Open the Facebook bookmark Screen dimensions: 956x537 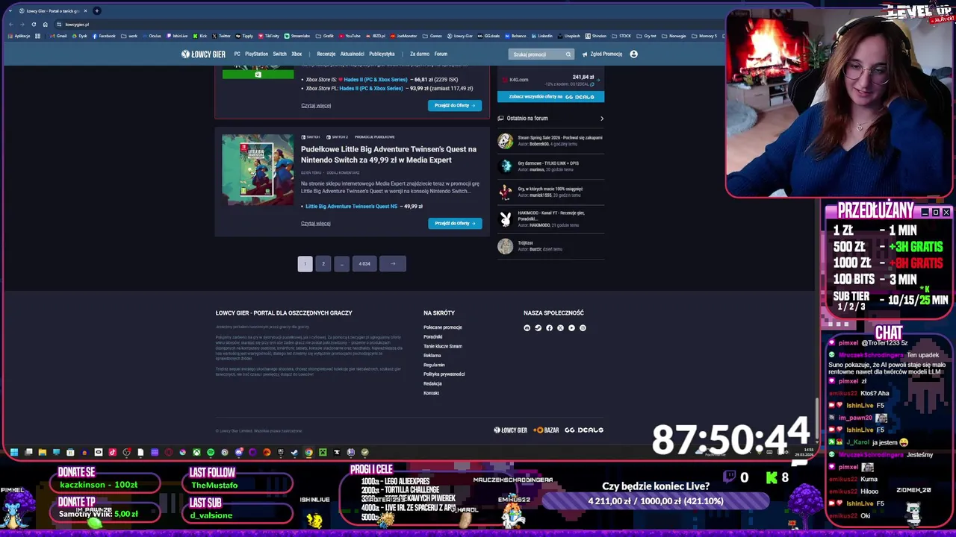point(104,36)
